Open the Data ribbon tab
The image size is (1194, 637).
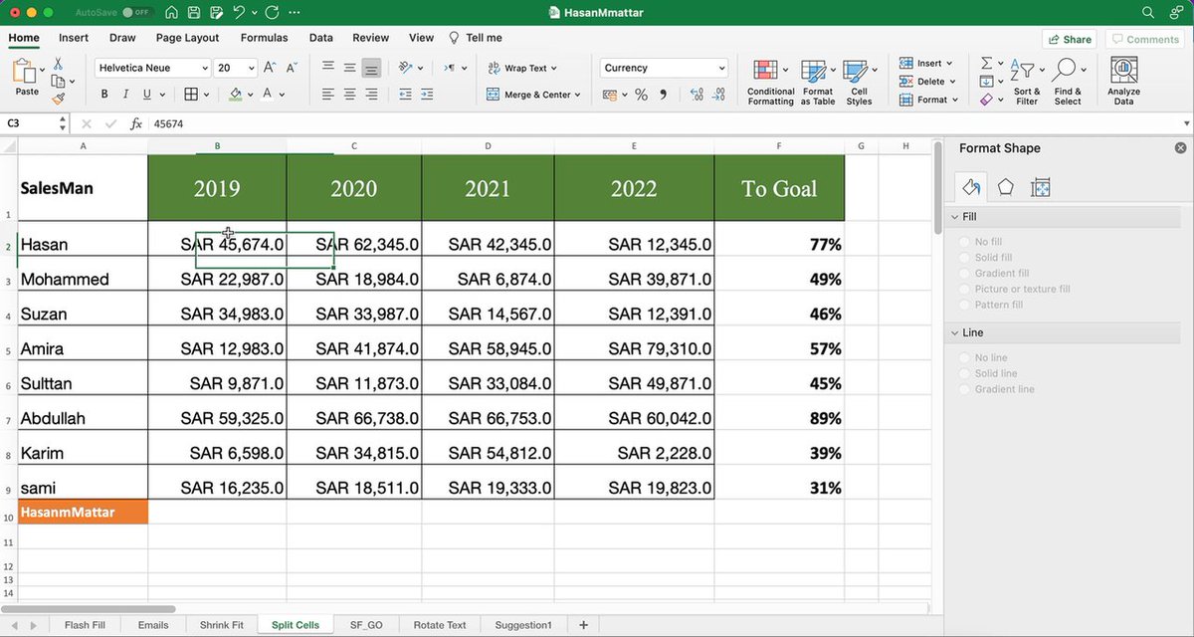321,38
